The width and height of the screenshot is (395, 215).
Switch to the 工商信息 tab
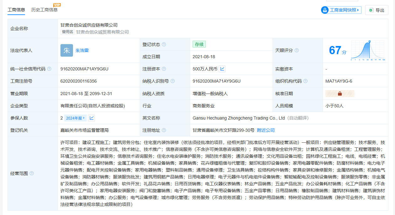(x=16, y=10)
